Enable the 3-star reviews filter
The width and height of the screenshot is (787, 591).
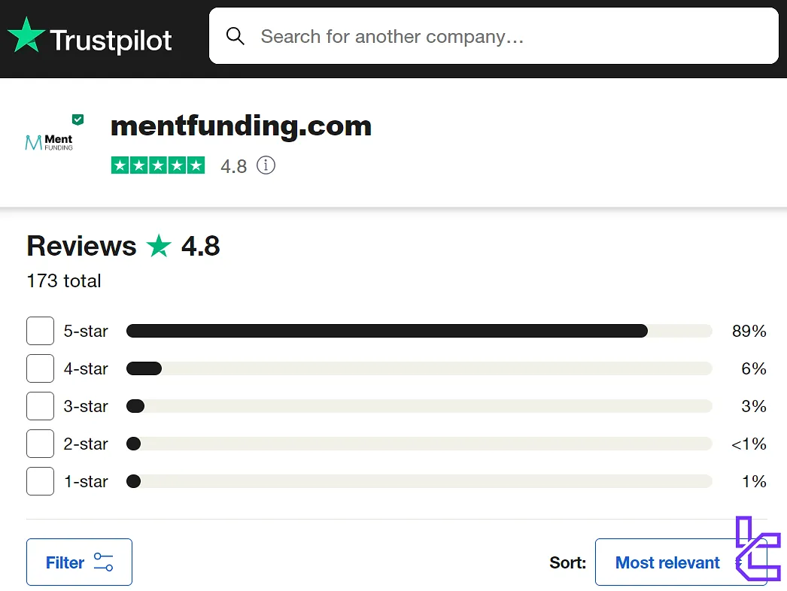[x=40, y=406]
